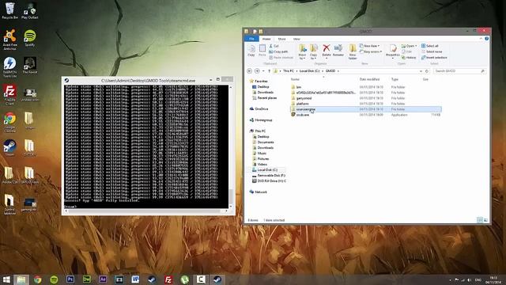
Task: Switch to details view icon in status bar
Action: click(x=480, y=220)
